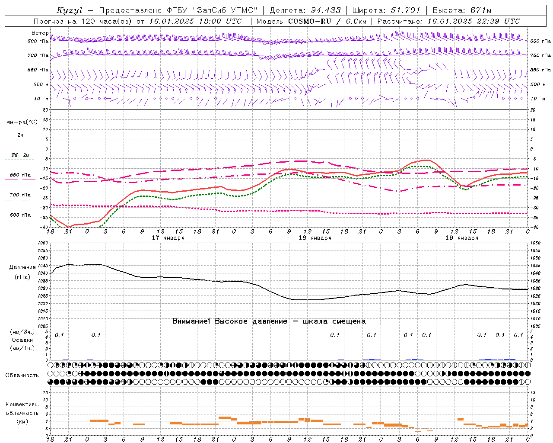Screen dimensions: 553x443
Task: Click the "(мм/1ч.)" precipitation unit label
Action: (22, 348)
